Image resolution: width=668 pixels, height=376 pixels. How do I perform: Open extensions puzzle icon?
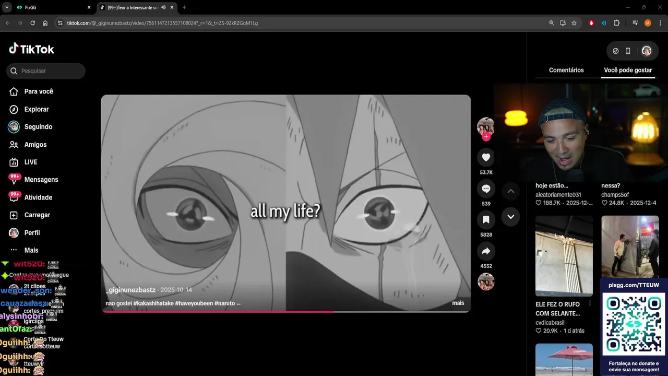(617, 23)
